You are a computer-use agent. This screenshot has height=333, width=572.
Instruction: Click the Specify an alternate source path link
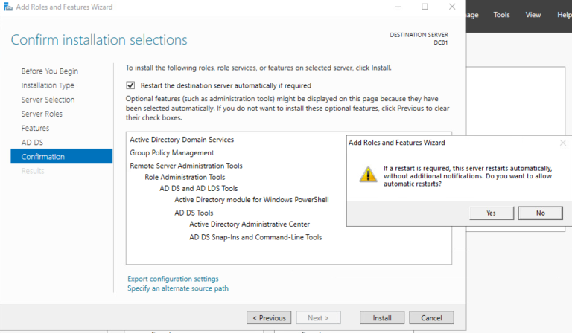pyautogui.click(x=178, y=288)
